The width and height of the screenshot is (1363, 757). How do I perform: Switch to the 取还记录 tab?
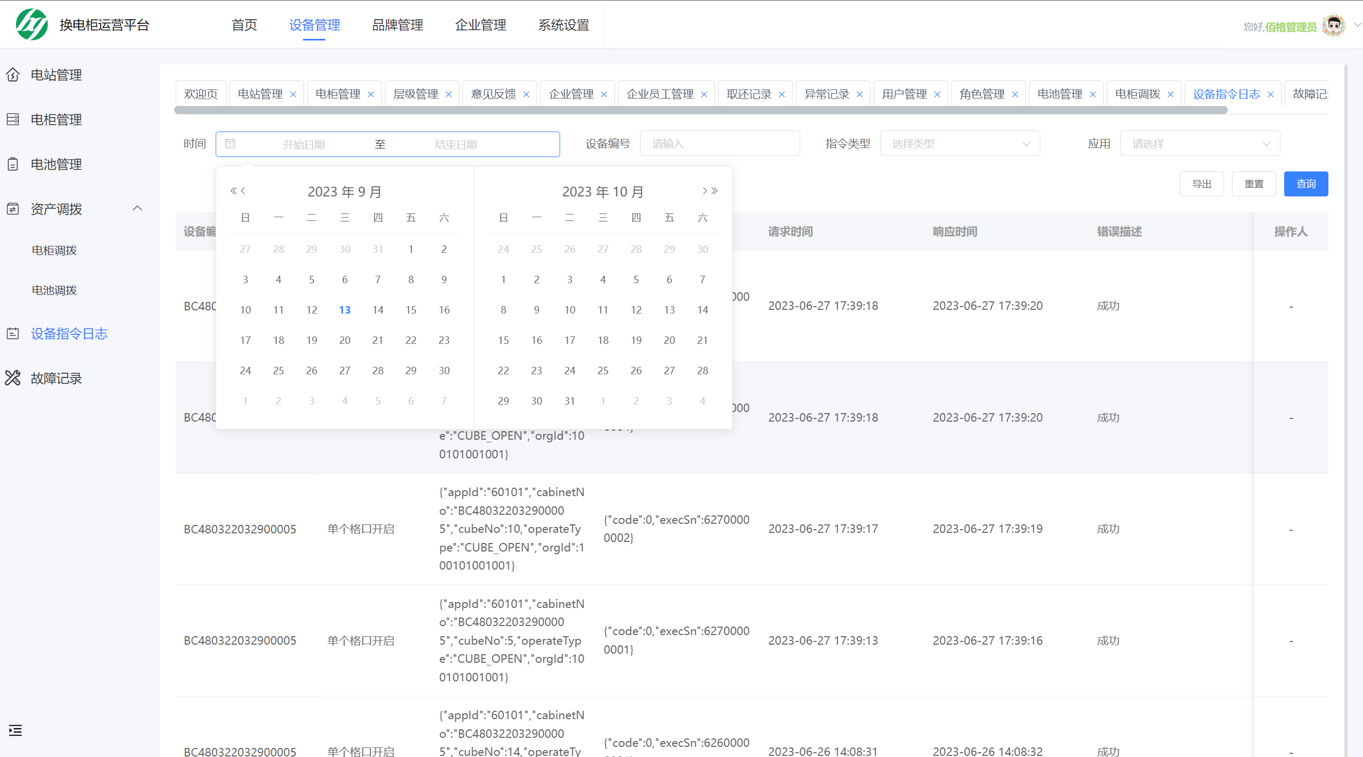[748, 93]
